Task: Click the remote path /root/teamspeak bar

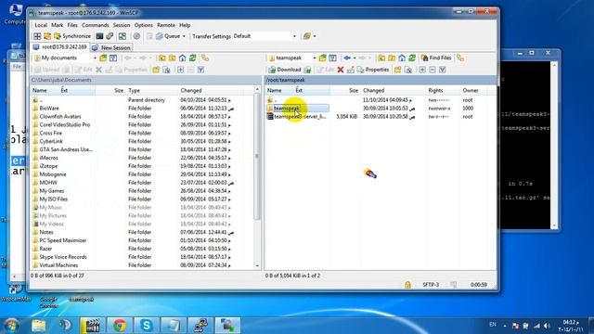Action: click(380, 80)
